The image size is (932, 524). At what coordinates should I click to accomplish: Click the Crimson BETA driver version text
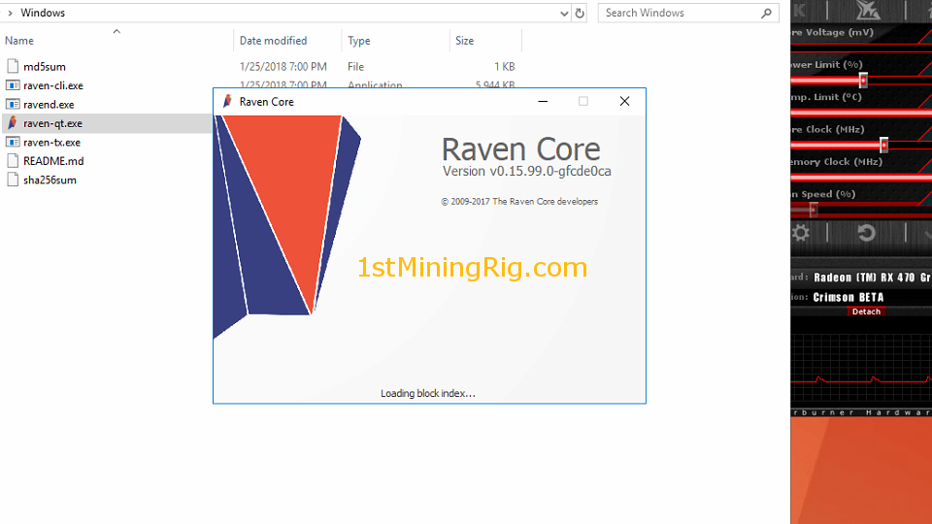[x=849, y=297]
